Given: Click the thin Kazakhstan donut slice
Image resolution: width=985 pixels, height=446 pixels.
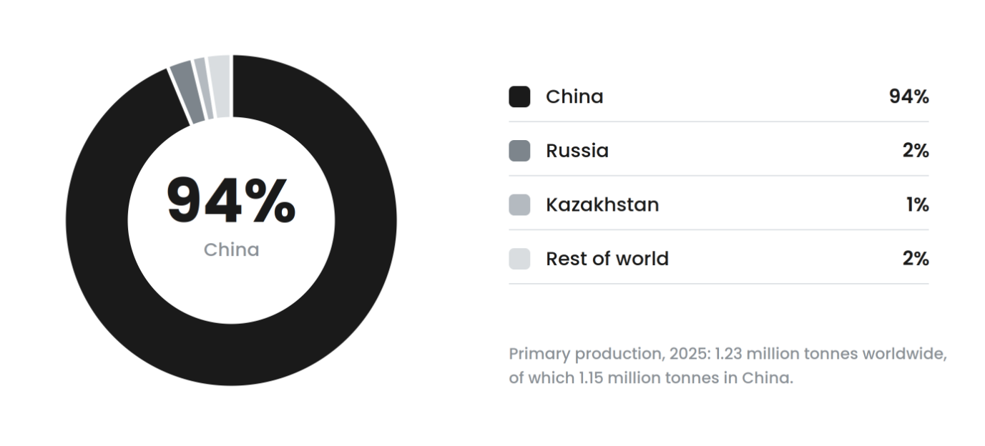Looking at the screenshot, I should (x=204, y=88).
